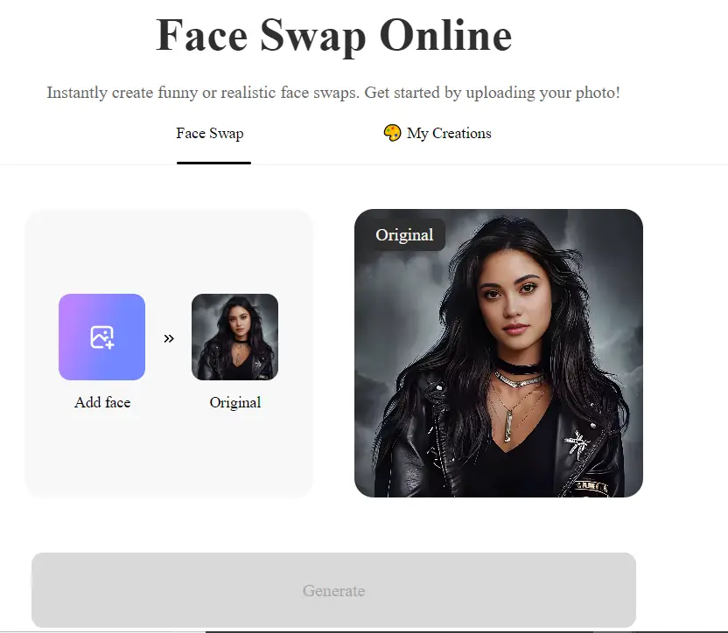The image size is (728, 633).
Task: Click the black underline below Face Swap tab
Action: pyautogui.click(x=213, y=163)
